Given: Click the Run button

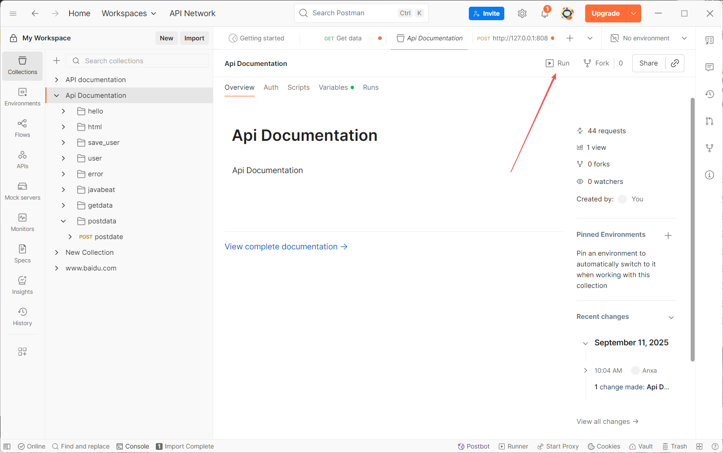Looking at the screenshot, I should point(557,63).
